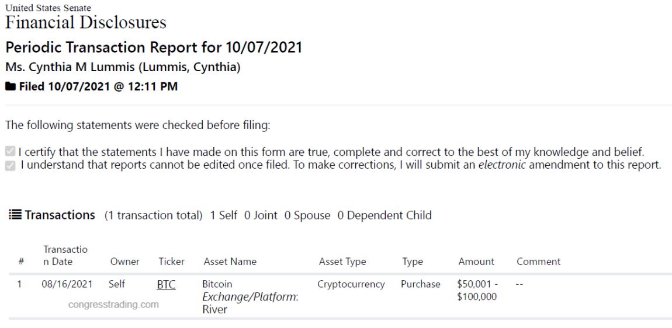Sort by Amount column header
This screenshot has width=672, height=328.
(x=476, y=261)
